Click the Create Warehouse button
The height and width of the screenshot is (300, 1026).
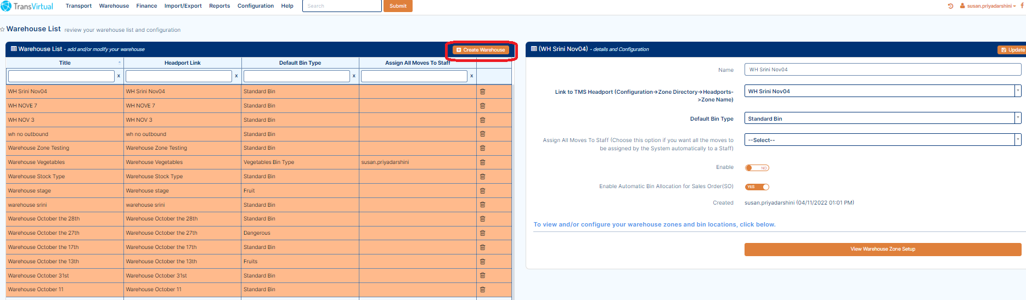[481, 50]
